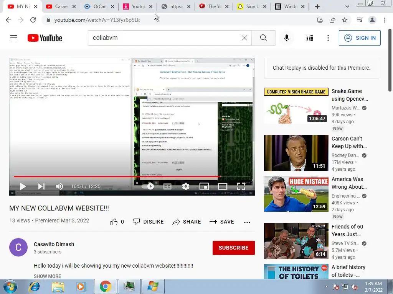This screenshot has width=393, height=294.
Task: Open Windows Start menu
Action: 10,286
